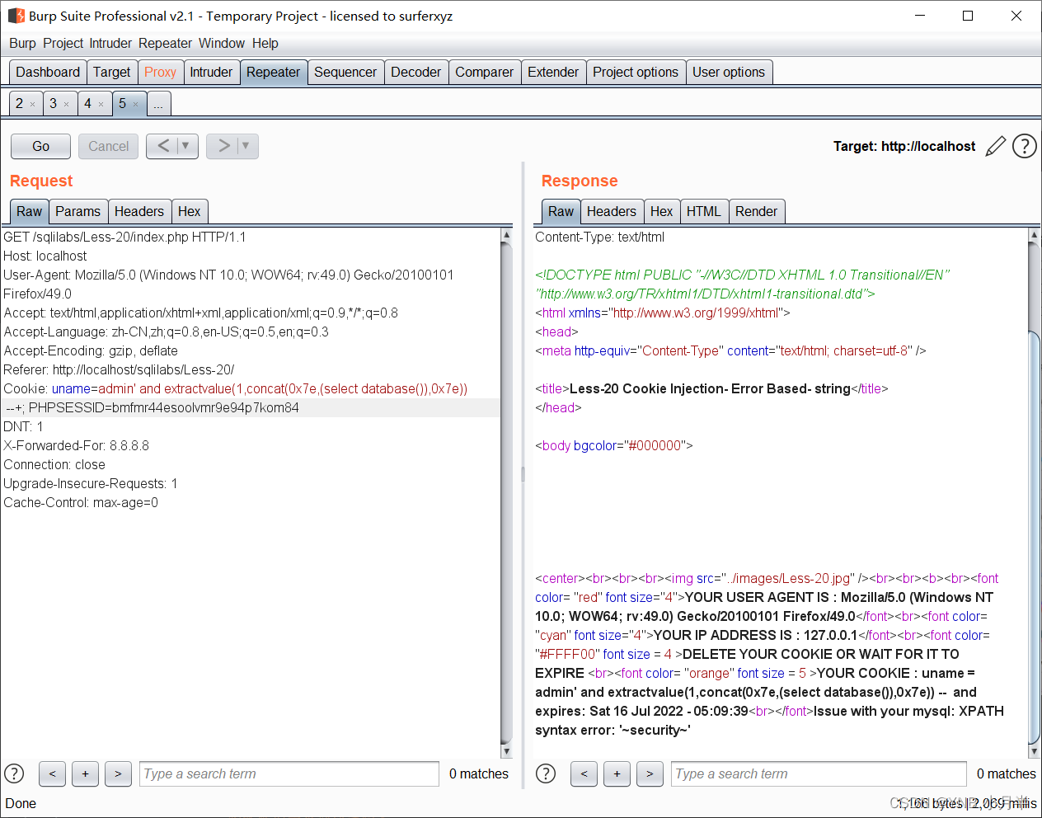Show request Headers view
1042x818 pixels.
(x=139, y=211)
